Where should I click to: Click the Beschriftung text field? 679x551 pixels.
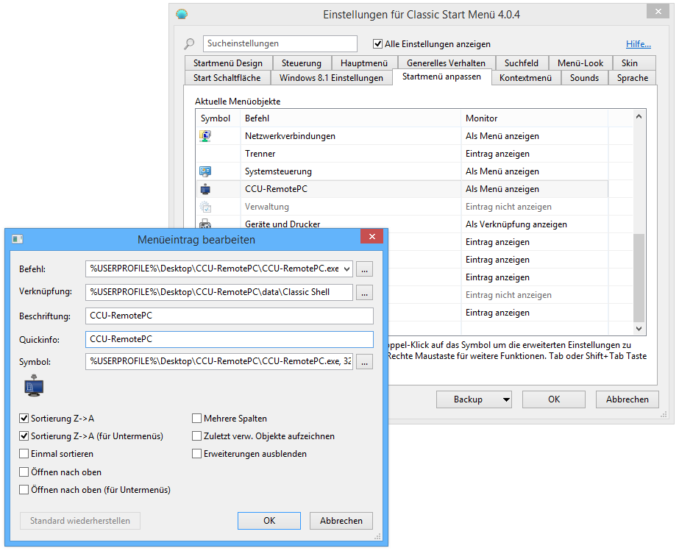230,316
